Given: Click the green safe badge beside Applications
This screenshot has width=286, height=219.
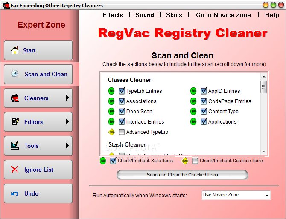Looking at the screenshot, I should [x=193, y=121].
